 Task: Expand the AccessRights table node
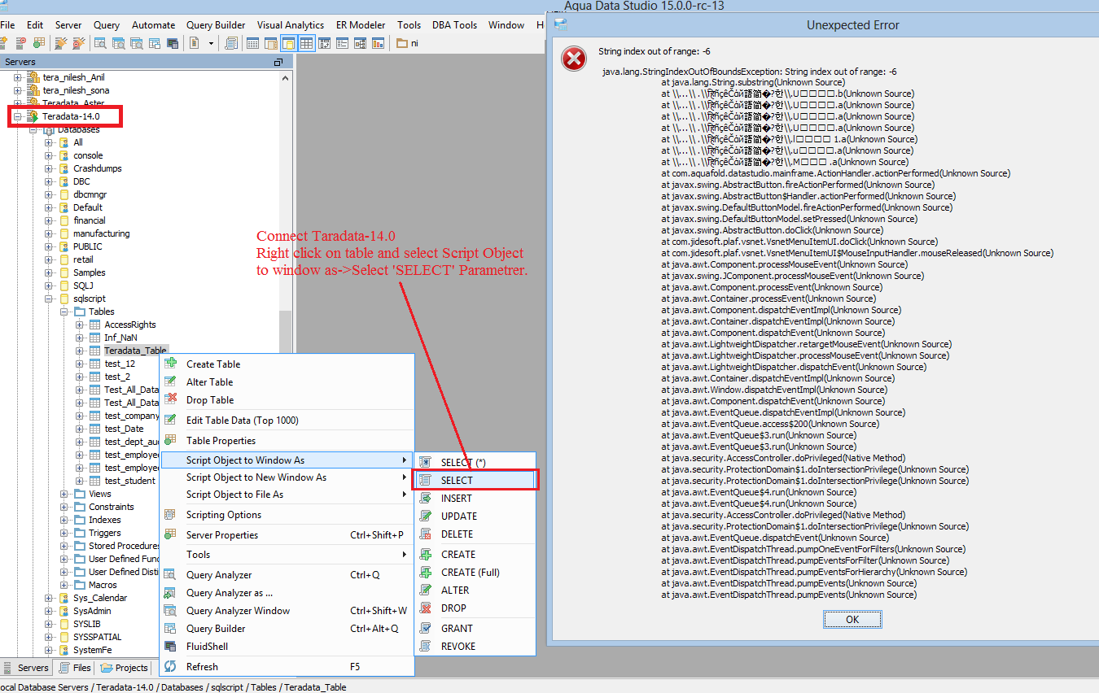(x=80, y=325)
